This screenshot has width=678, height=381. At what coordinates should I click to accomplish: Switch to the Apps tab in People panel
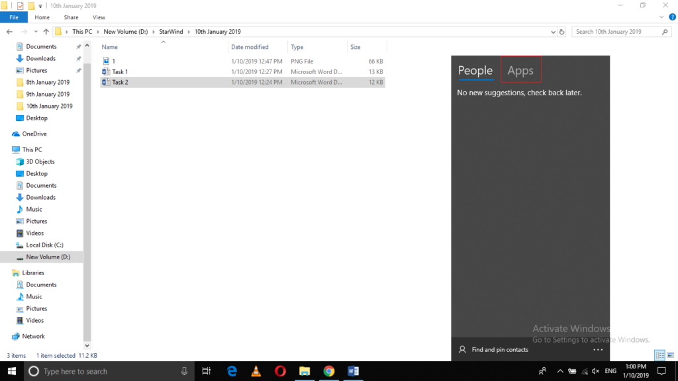520,69
